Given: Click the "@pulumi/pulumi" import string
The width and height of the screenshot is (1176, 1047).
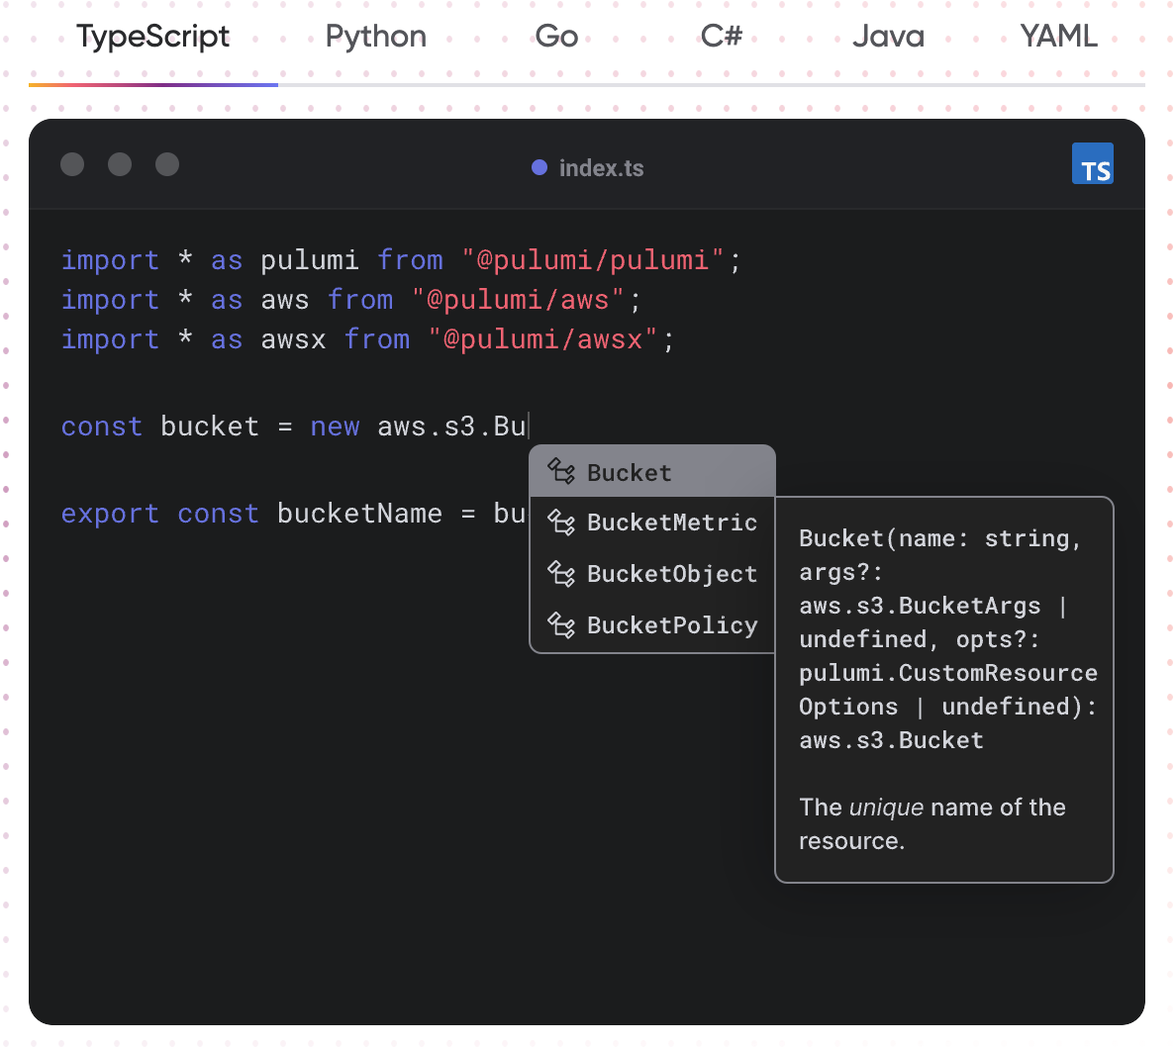Looking at the screenshot, I should click(593, 260).
